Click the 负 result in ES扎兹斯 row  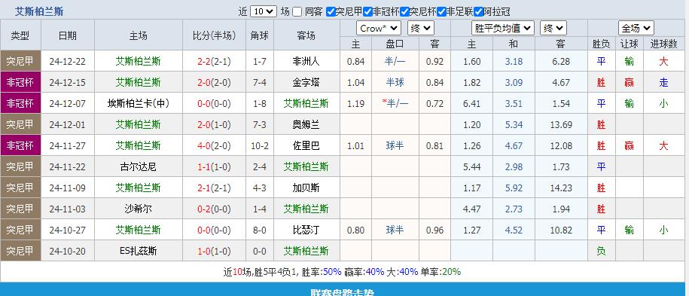601,251
